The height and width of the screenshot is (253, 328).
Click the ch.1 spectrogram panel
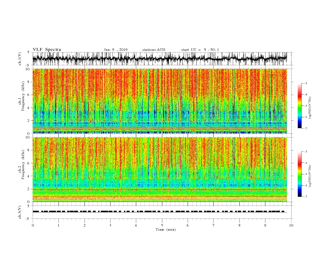(x=159, y=101)
